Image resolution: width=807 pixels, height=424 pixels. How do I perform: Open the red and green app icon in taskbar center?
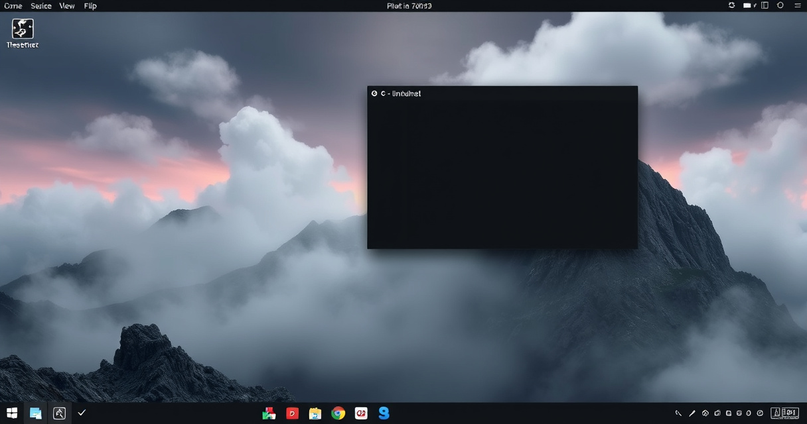click(x=269, y=413)
